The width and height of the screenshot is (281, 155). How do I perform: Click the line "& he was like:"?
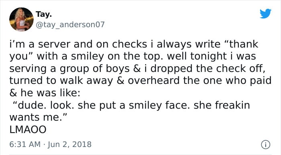point(45,93)
